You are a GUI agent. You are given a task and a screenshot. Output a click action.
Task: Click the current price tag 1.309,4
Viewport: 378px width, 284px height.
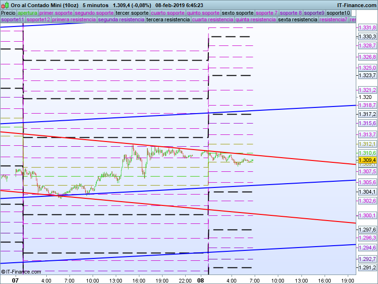[x=367, y=160]
